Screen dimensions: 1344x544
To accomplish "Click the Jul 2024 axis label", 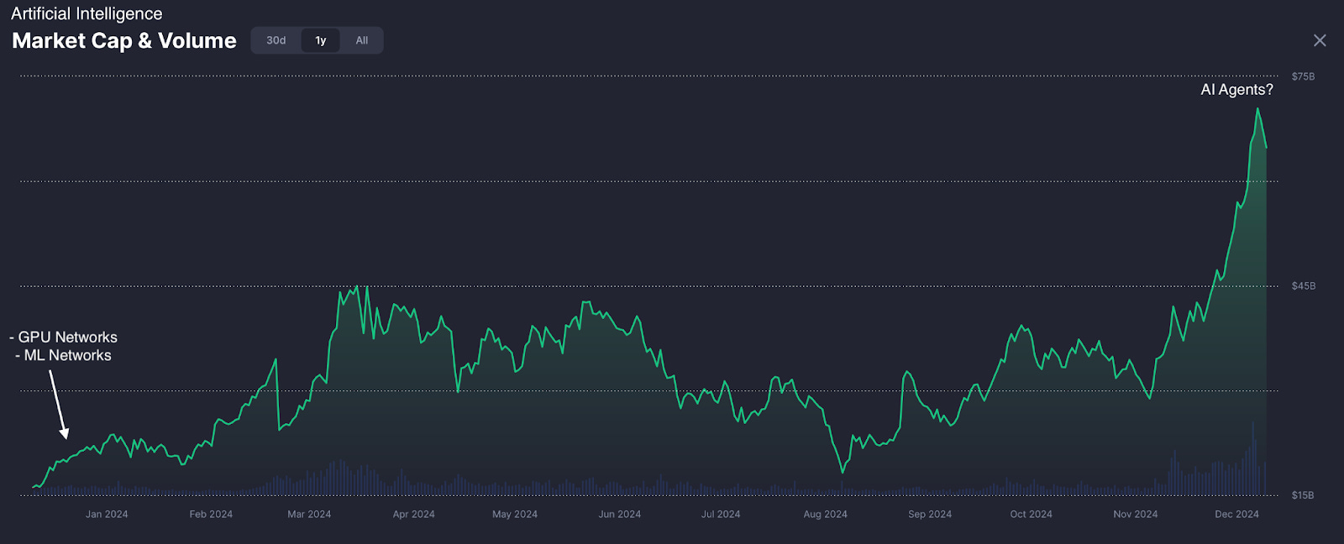I will coord(721,515).
